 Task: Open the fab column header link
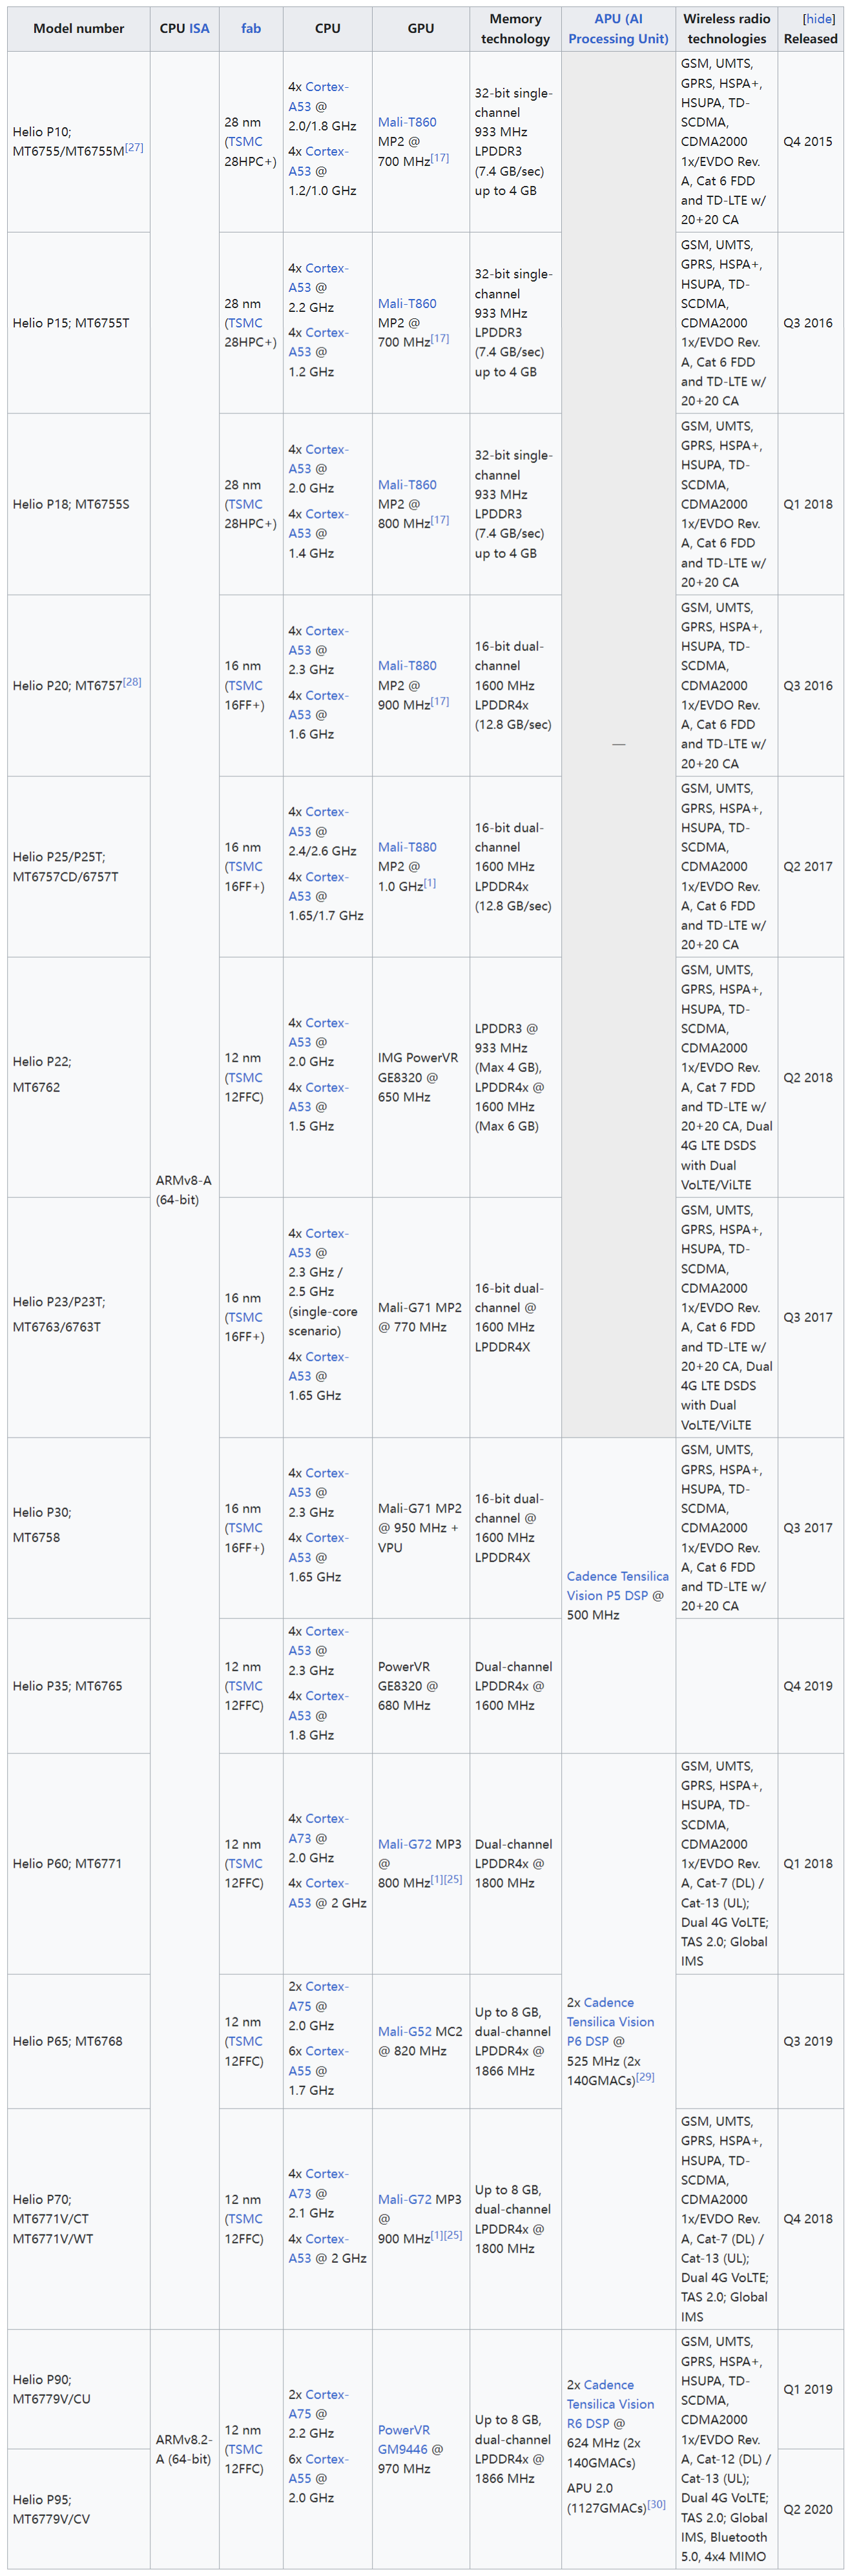(x=251, y=29)
